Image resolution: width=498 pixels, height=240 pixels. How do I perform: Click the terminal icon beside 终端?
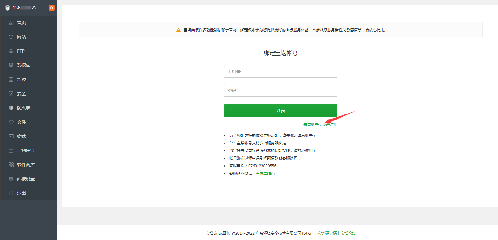point(11,136)
